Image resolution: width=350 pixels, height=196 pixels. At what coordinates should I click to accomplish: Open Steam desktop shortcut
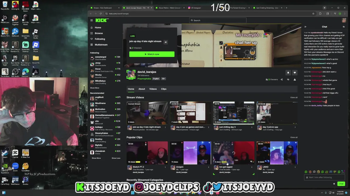click(5, 153)
